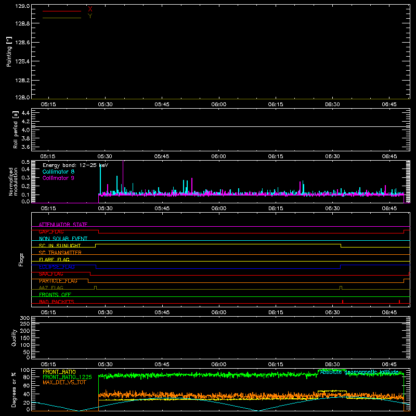Click the NON_SOLAR_EVENT flag label
The image size is (416, 416).
click(63, 239)
